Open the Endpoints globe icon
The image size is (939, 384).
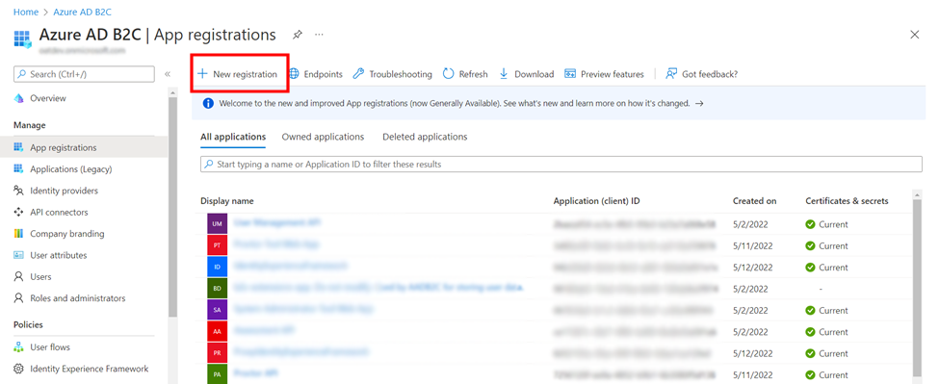pyautogui.click(x=294, y=73)
